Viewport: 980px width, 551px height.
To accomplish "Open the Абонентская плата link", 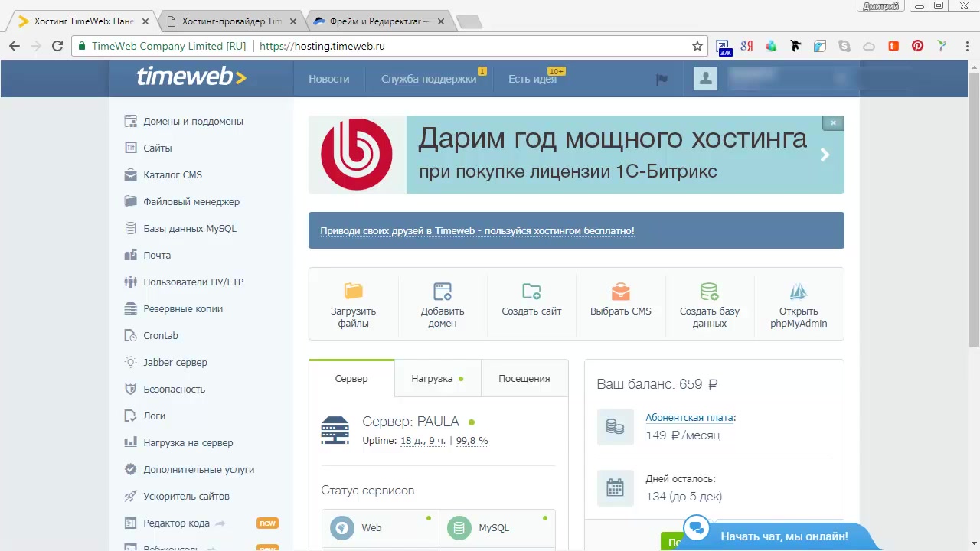I will (x=691, y=417).
